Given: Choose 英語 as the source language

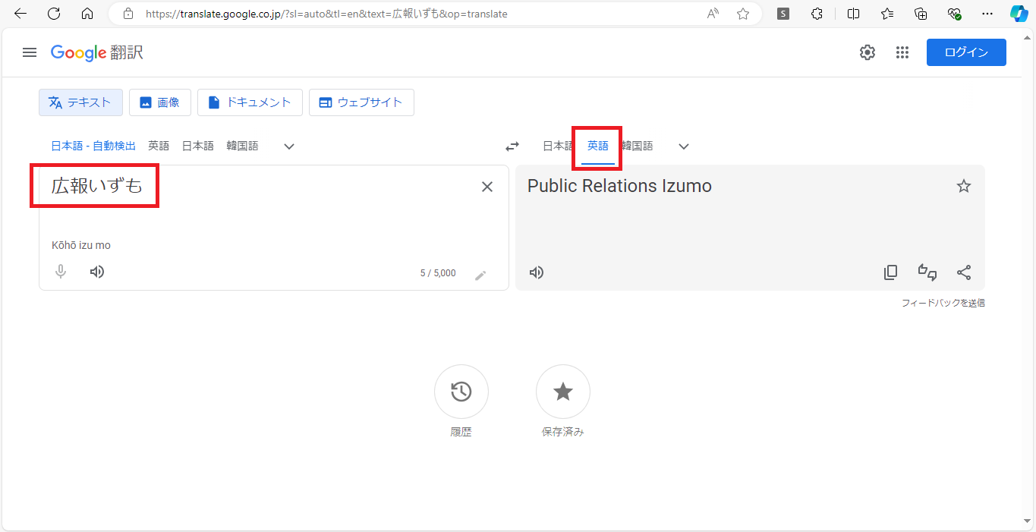Looking at the screenshot, I should coord(159,146).
